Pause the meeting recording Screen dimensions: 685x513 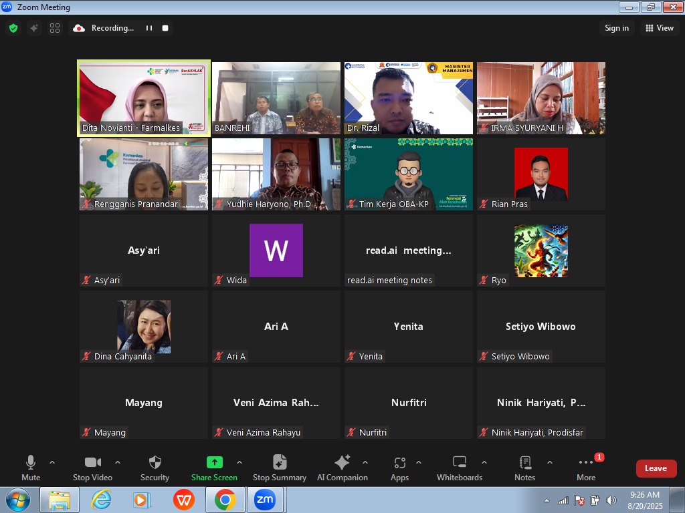[149, 28]
